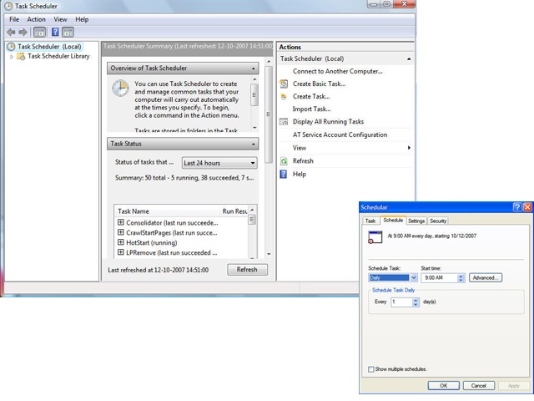Screen dimensions: 534x401
Task: Click the question mark help button in Schedular title bar
Action: 517,207
